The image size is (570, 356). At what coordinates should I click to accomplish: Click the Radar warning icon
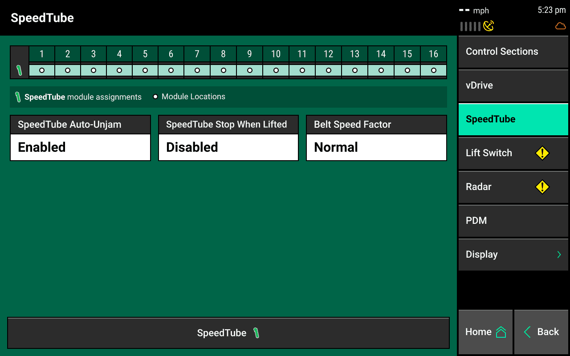pos(542,187)
